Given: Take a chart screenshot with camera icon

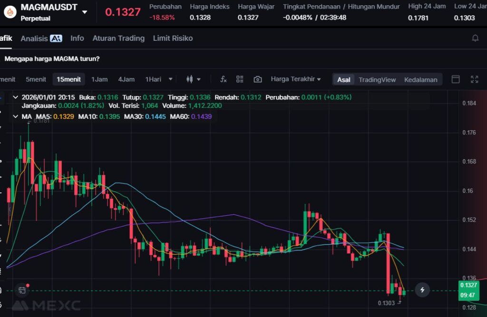Looking at the screenshot, I should pyautogui.click(x=258, y=79).
